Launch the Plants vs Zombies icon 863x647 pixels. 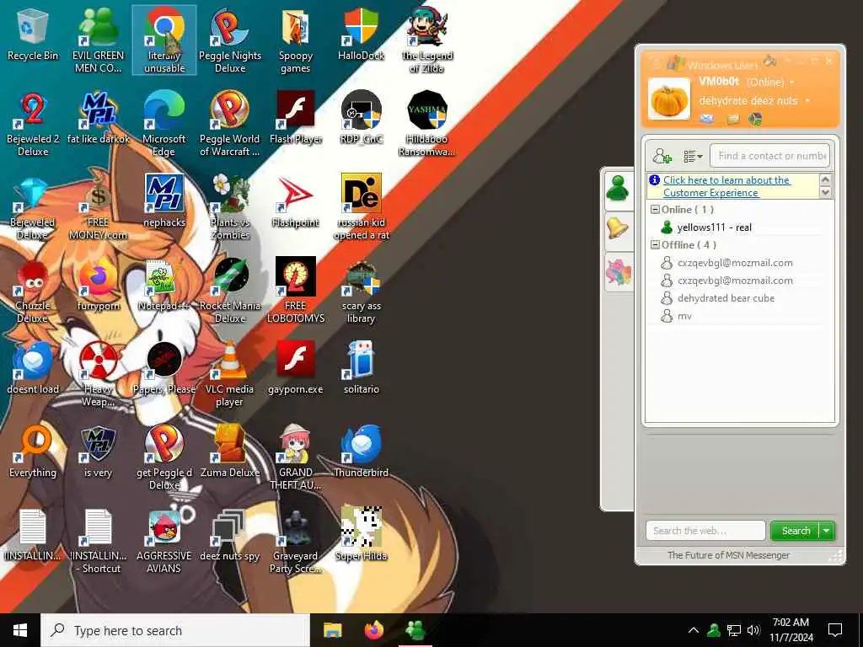tap(230, 207)
